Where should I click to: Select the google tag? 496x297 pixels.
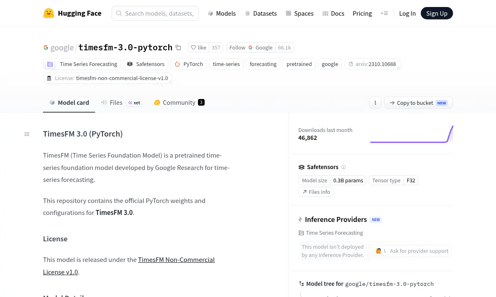tap(330, 64)
